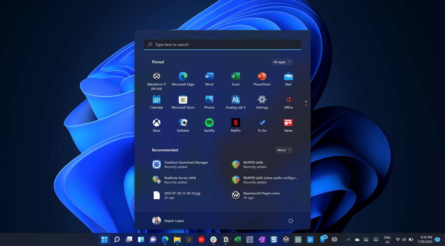Open the Widgets panel from taskbar

[141, 239]
